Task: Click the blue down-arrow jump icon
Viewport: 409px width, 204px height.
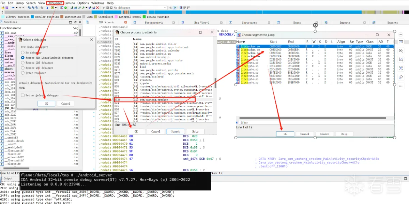Action: click(x=47, y=8)
